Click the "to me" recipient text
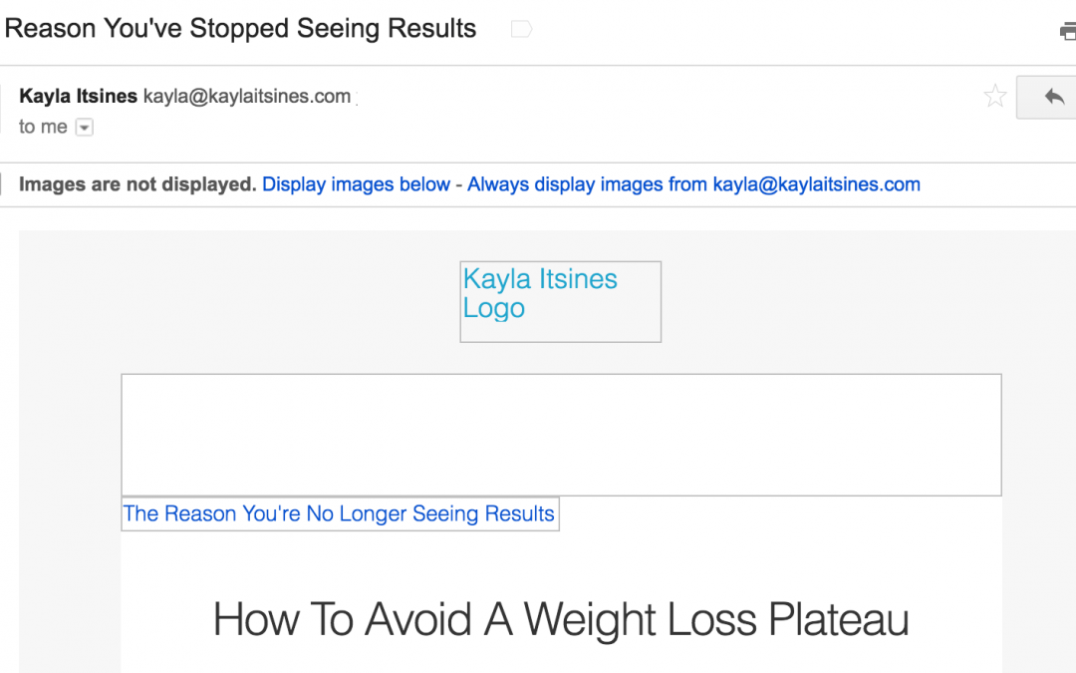Viewport: 1076px width, 673px height. click(43, 127)
